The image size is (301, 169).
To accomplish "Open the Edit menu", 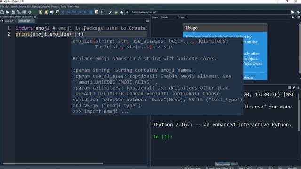I will coord(8,7).
